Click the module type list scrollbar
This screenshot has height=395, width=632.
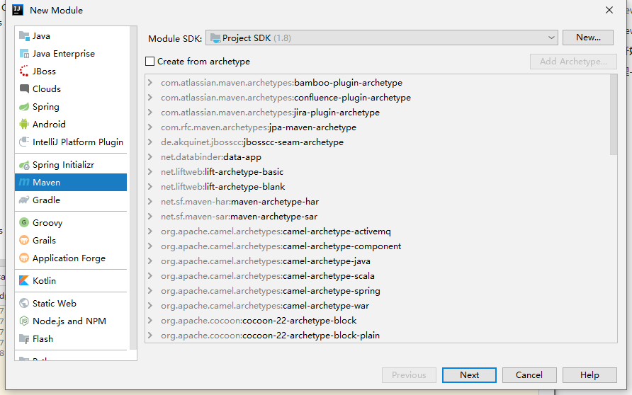click(x=133, y=188)
